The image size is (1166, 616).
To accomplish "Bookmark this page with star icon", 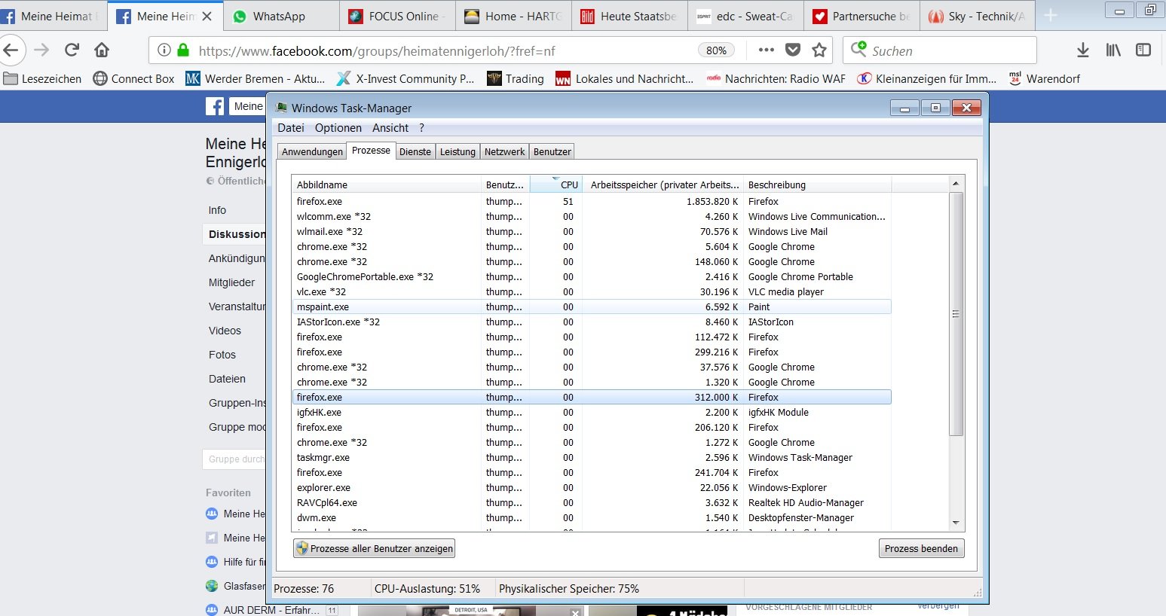I will (819, 50).
